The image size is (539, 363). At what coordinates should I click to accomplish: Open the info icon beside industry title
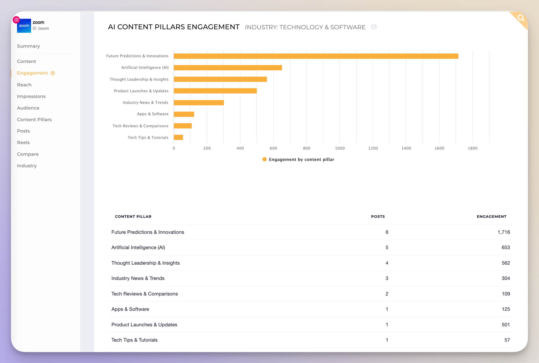click(374, 27)
